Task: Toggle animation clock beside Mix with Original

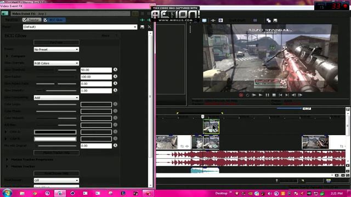Action: point(115,146)
